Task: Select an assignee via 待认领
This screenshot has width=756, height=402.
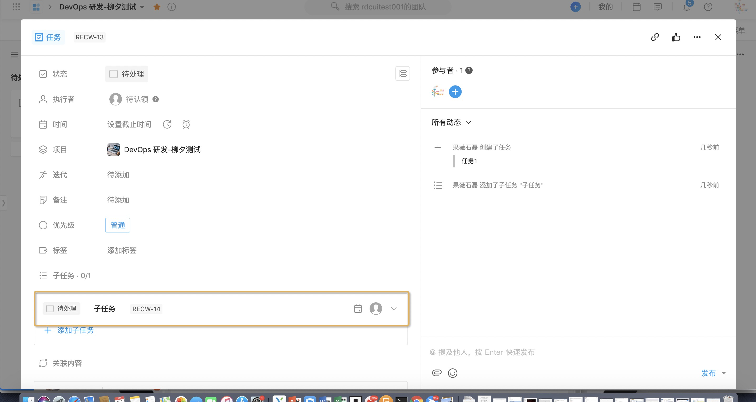Action: pos(129,99)
